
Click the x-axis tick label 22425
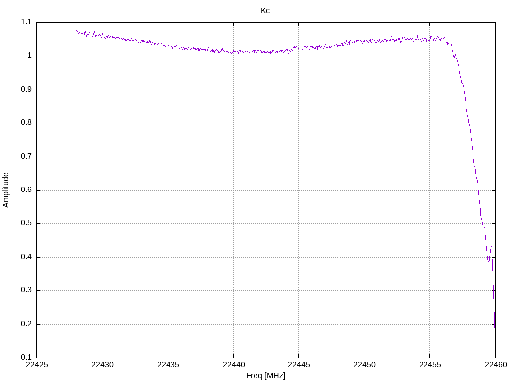[x=37, y=365]
